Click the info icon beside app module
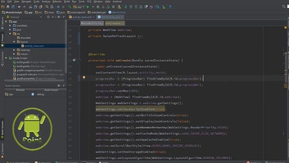 tap(33, 94)
